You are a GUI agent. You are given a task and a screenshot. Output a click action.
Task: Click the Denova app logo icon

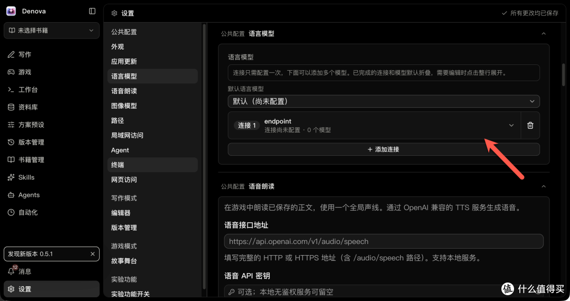pos(11,11)
